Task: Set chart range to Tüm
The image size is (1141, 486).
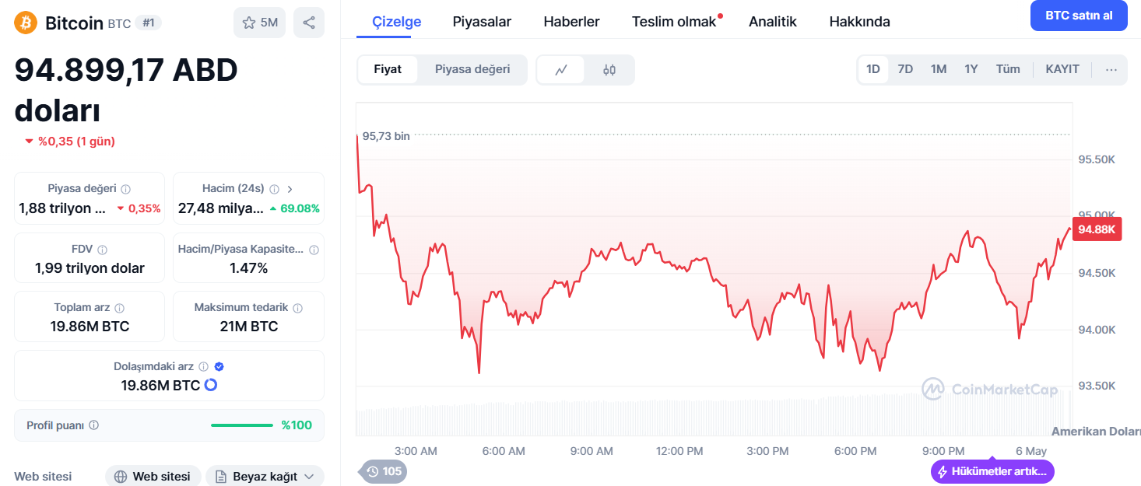Action: pyautogui.click(x=1008, y=69)
